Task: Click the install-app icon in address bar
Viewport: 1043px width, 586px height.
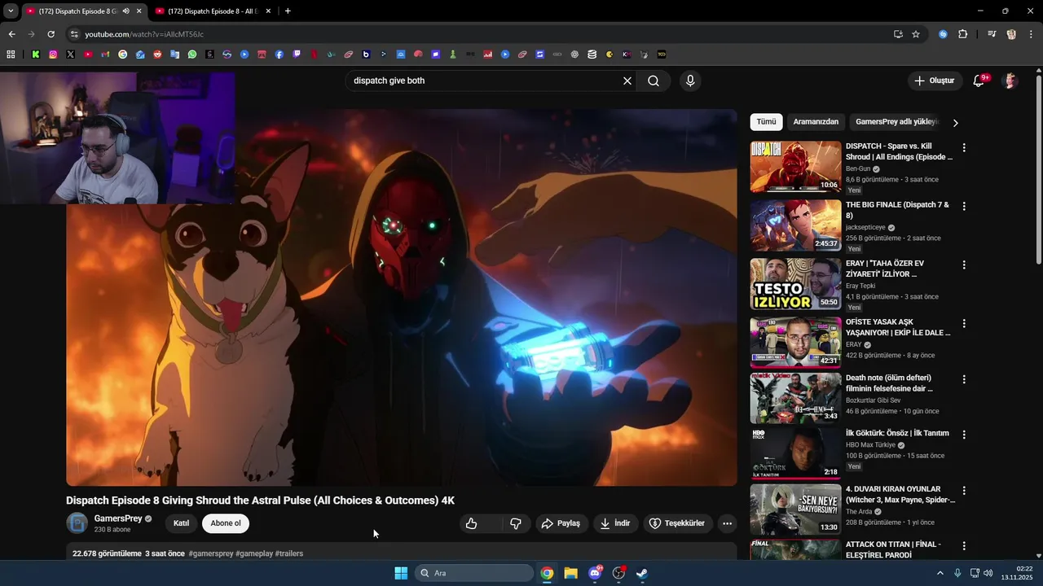Action: [898, 34]
